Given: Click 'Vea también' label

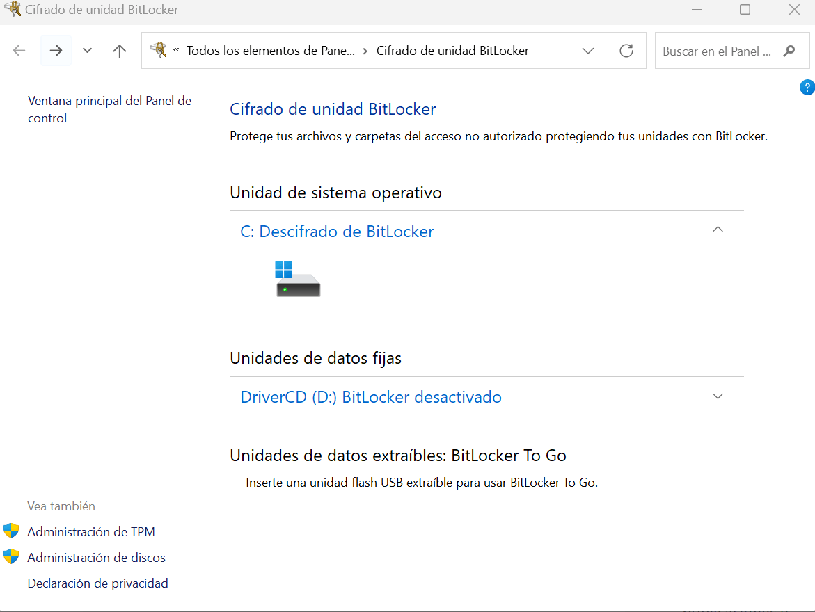Looking at the screenshot, I should [x=61, y=506].
